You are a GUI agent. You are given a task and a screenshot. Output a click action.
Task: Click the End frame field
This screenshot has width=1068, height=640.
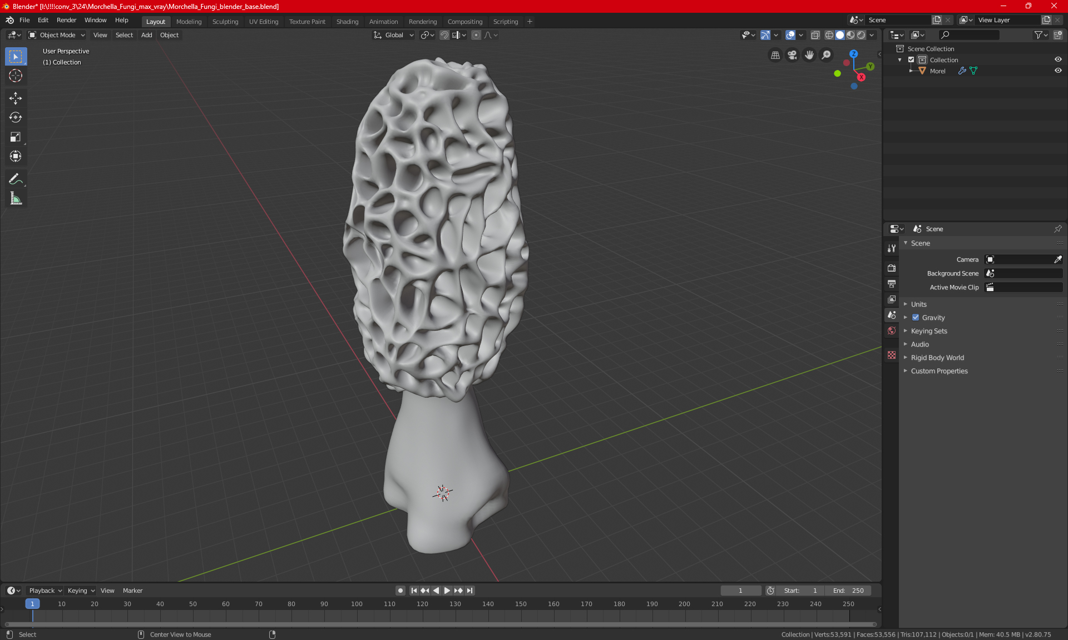click(x=848, y=591)
